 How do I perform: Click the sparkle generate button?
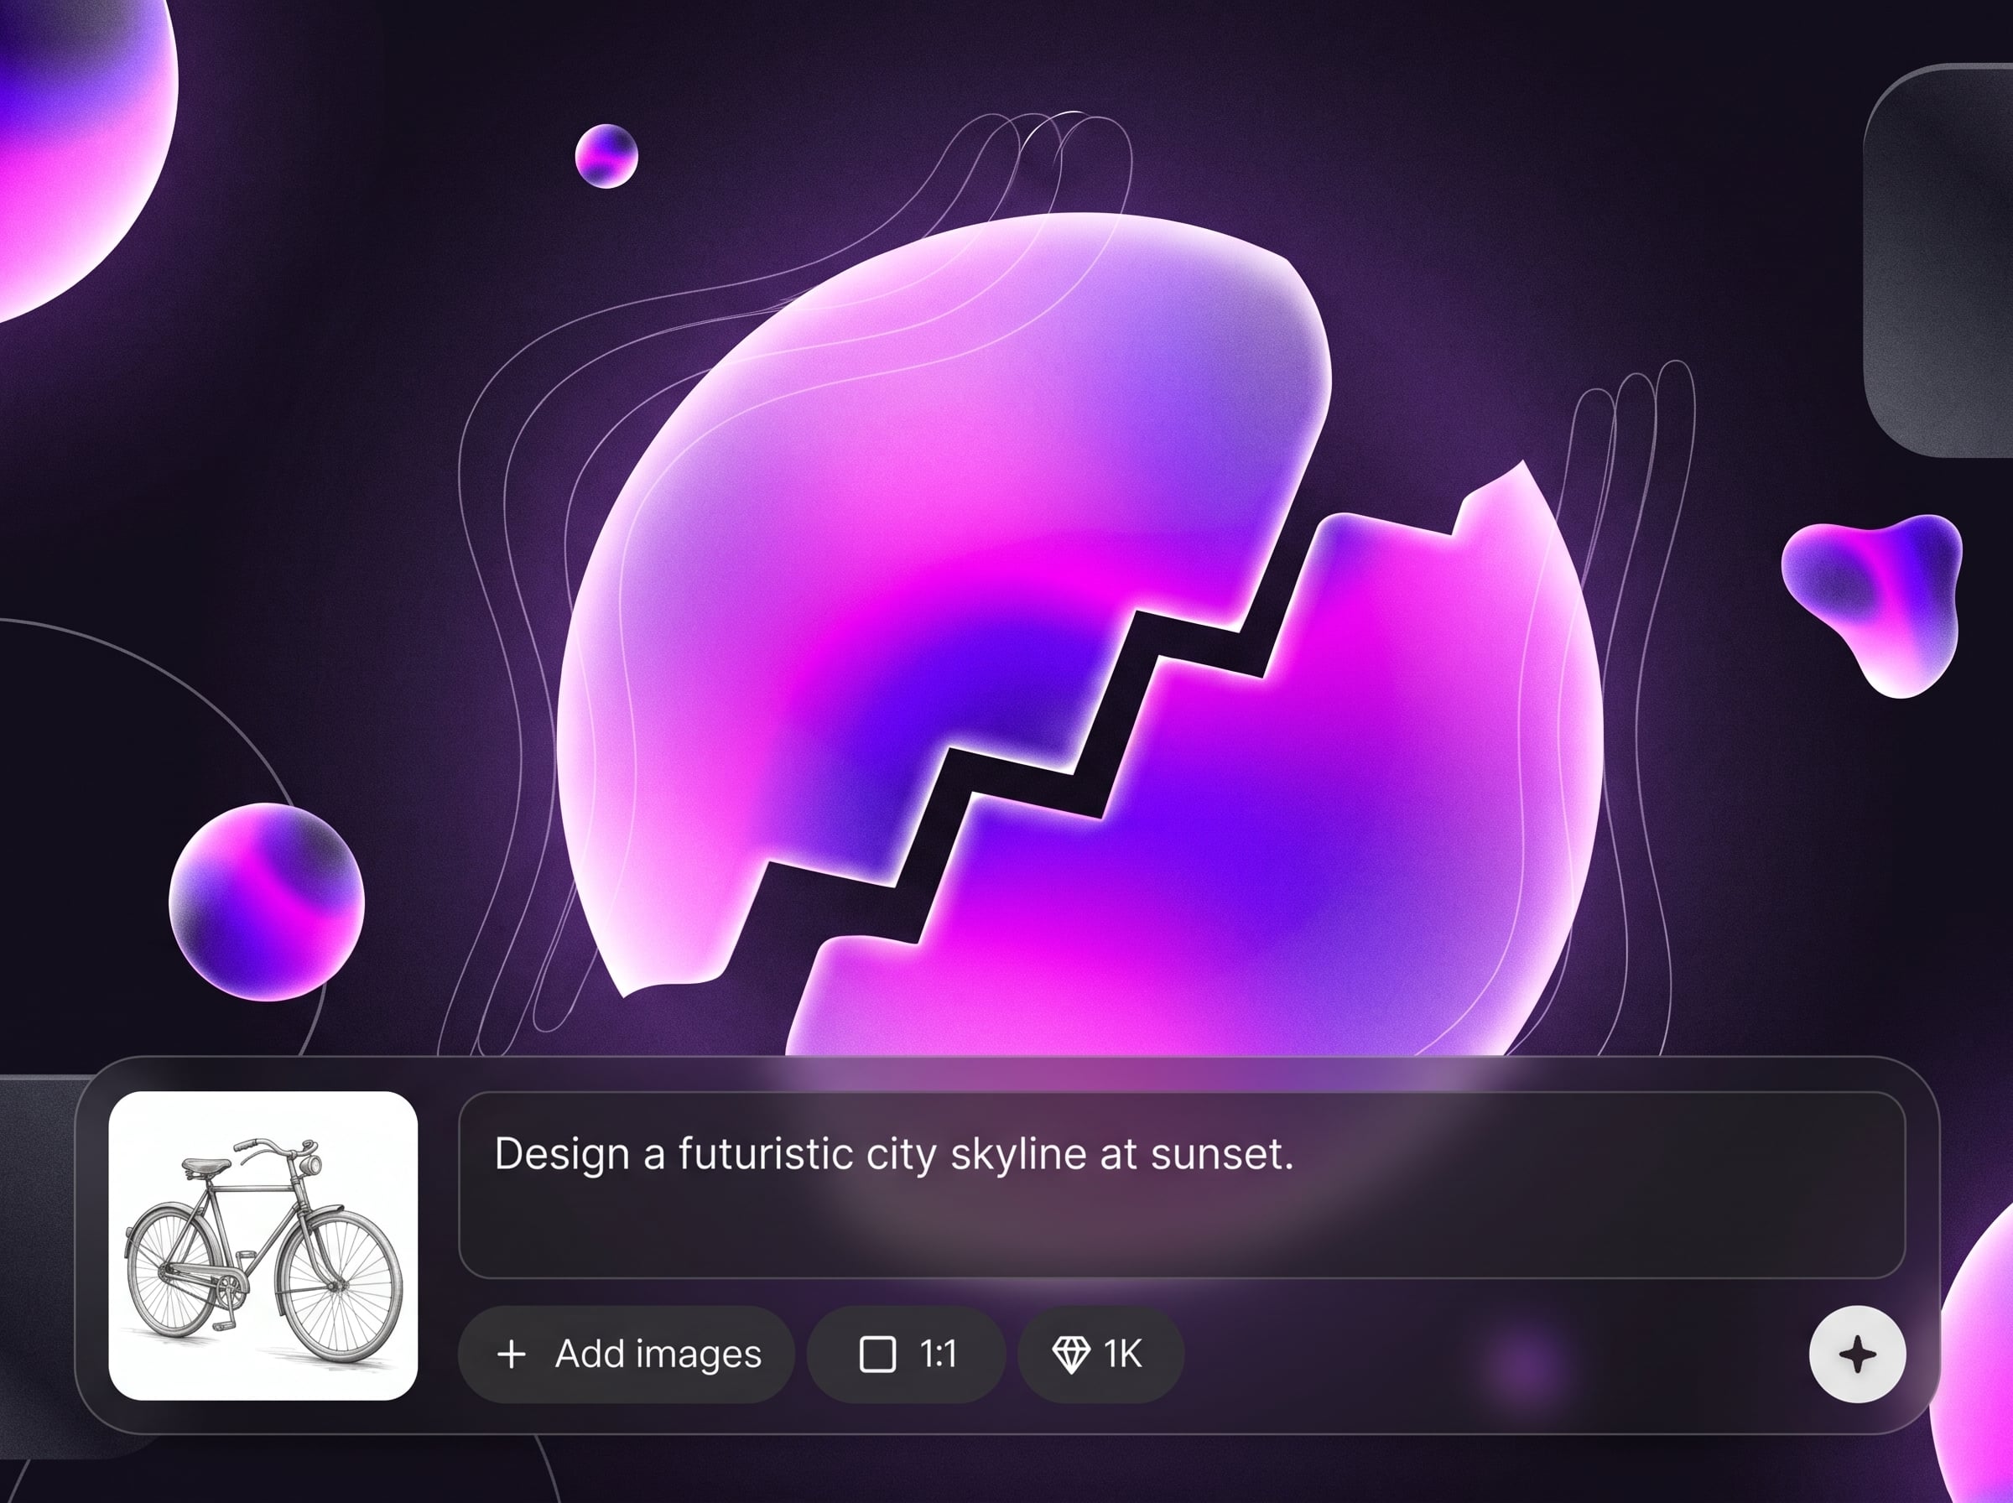pos(1856,1355)
